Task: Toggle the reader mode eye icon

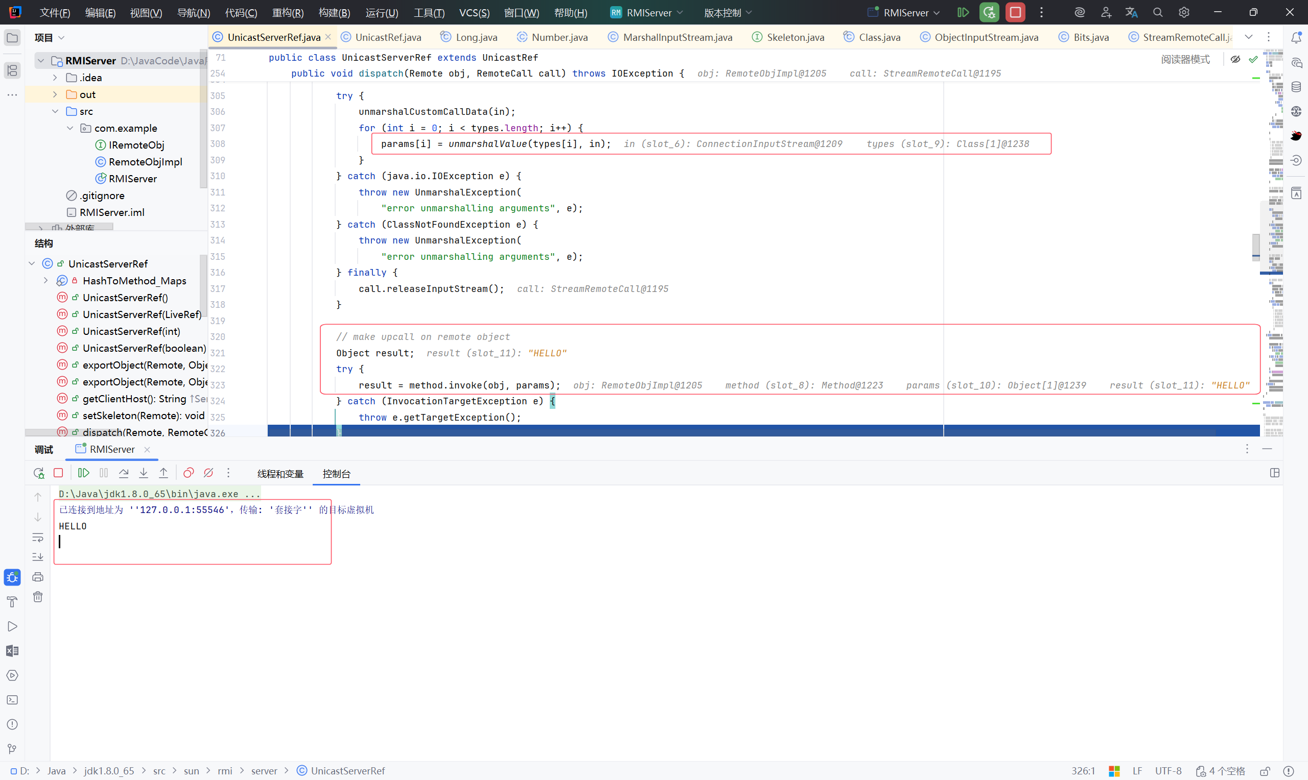Action: pos(1235,59)
